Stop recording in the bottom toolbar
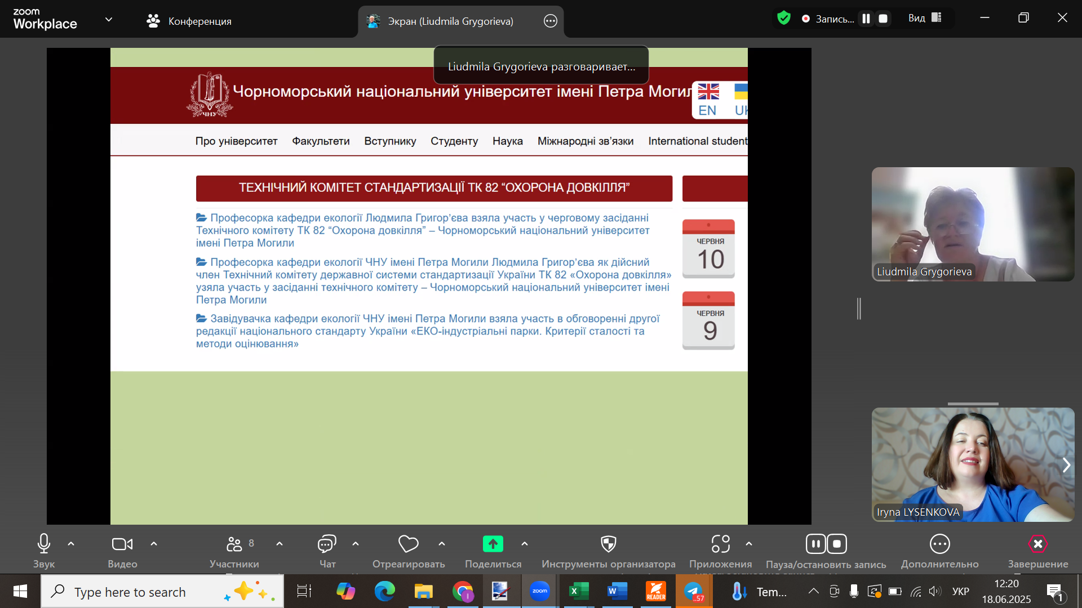The width and height of the screenshot is (1082, 608). (x=837, y=544)
